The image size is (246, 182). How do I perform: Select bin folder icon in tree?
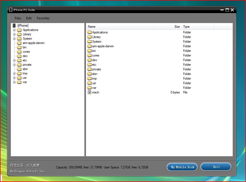[x=19, y=47]
